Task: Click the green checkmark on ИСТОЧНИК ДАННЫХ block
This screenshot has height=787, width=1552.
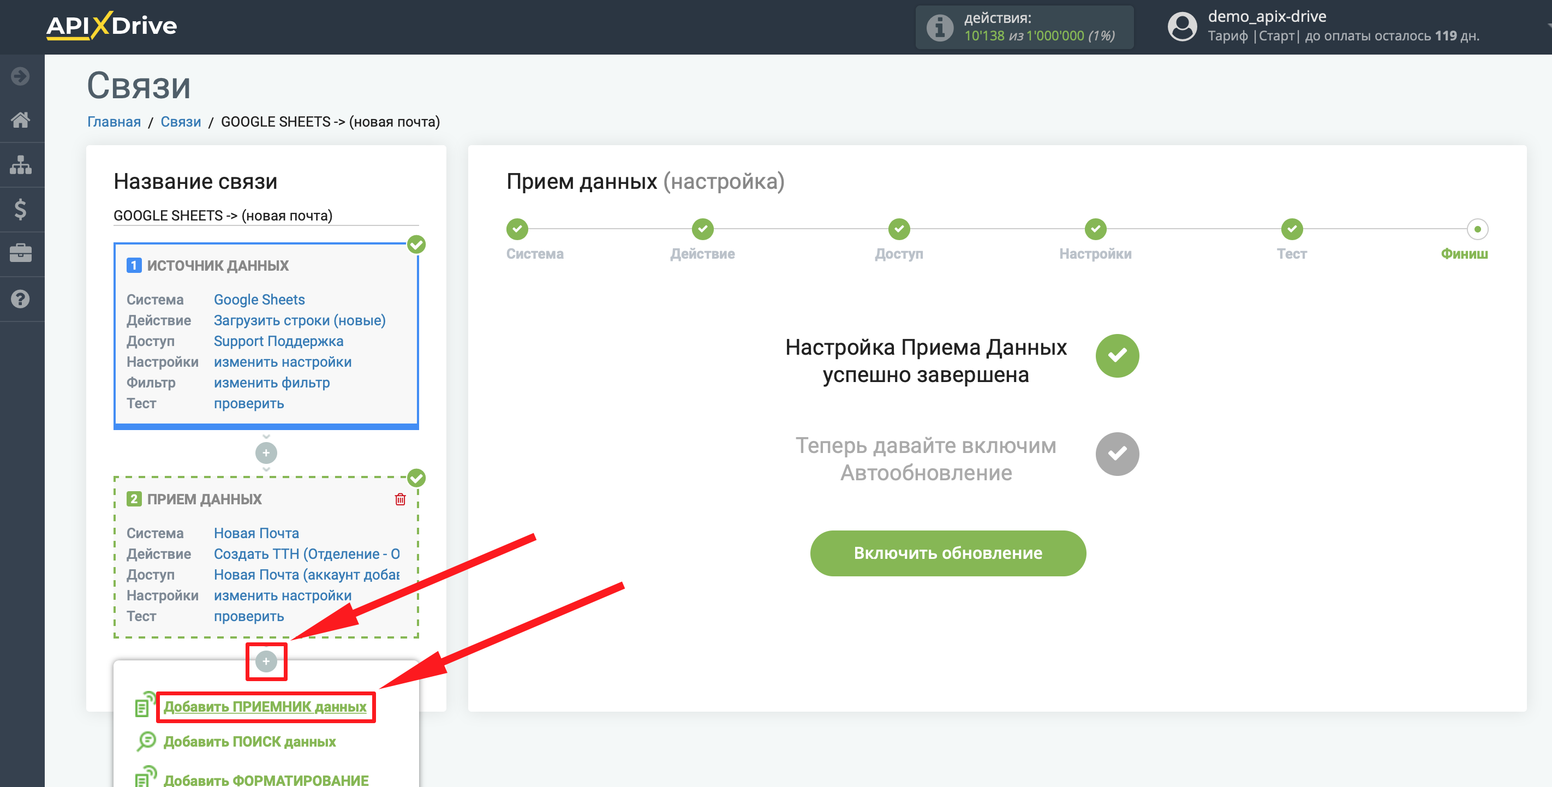Action: 416,244
